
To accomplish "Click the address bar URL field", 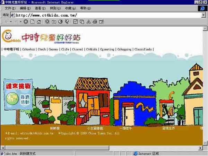I will tap(104, 15).
